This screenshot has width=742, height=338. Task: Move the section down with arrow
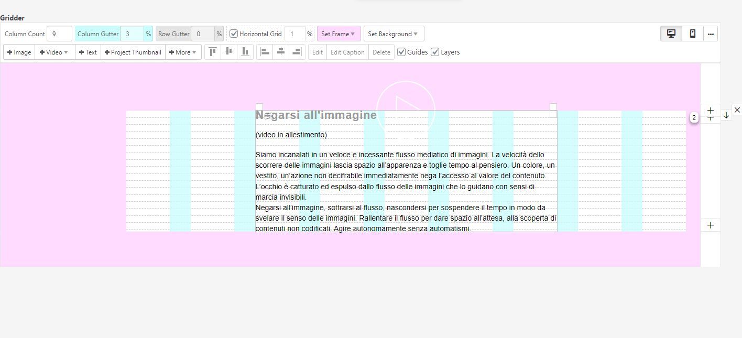[x=726, y=115]
